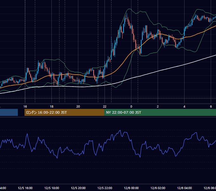The image size is (216, 191).
Task: Click the blue session bar left of ロンドン
Action: point(9,112)
